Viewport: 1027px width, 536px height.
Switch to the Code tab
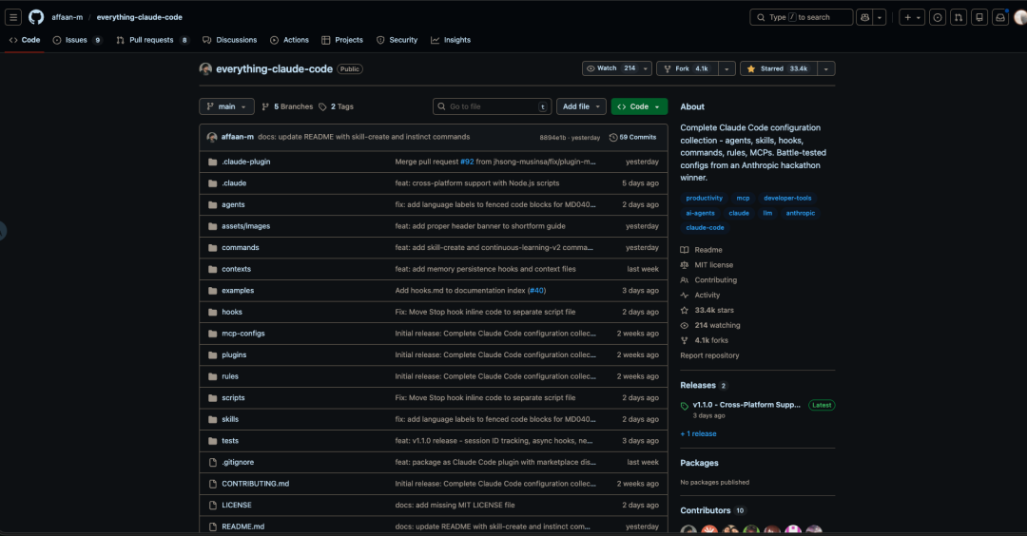(24, 40)
